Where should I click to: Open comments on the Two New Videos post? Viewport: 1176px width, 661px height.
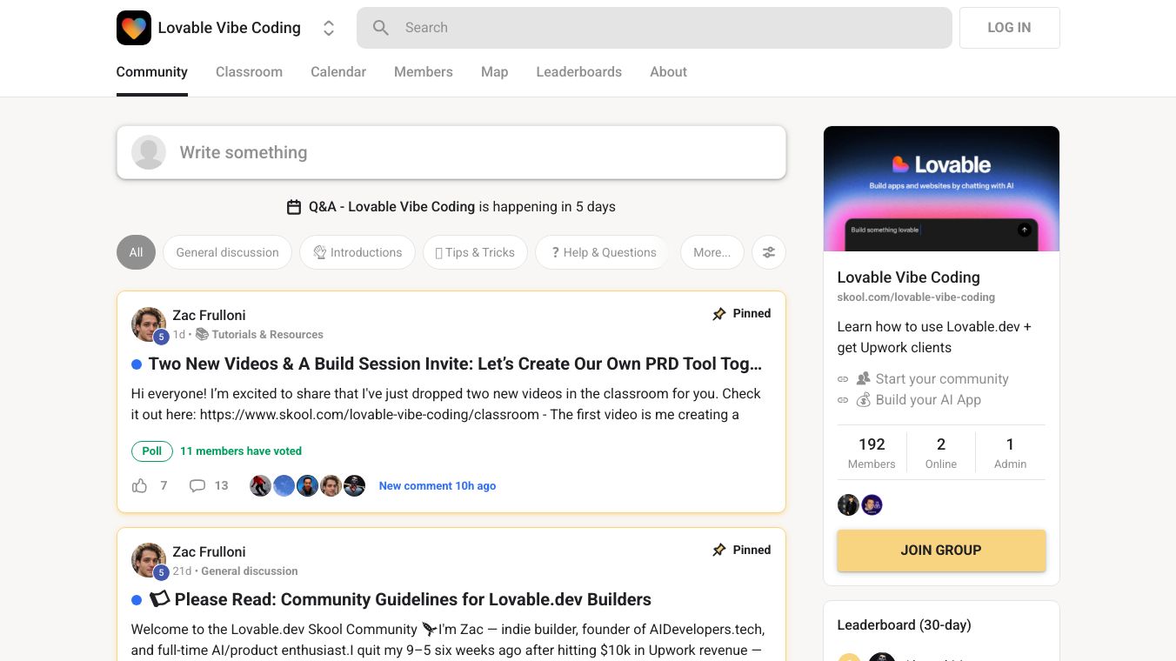pyautogui.click(x=197, y=486)
